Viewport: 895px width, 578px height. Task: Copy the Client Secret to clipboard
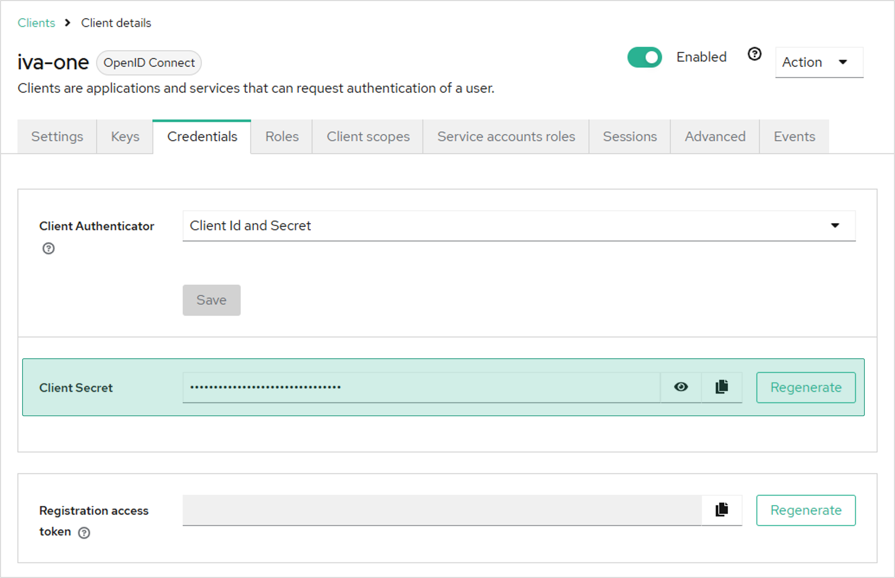tap(721, 387)
